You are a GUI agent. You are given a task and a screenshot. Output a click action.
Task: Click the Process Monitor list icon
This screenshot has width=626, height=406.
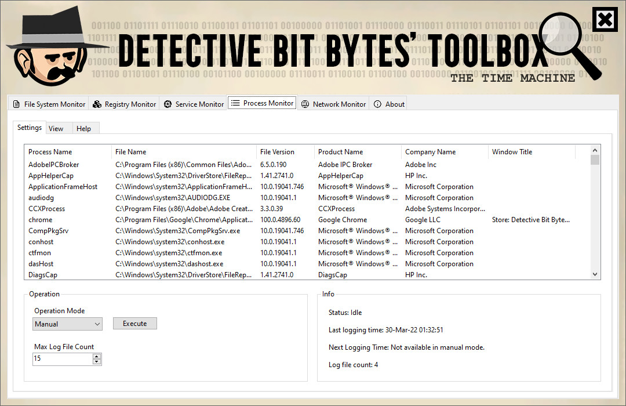(x=235, y=103)
